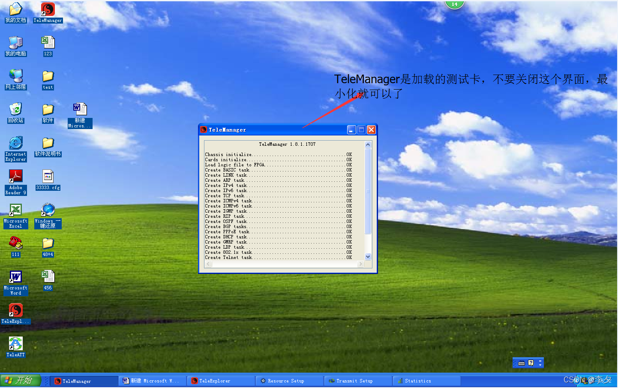
Task: Open the 我的电脑 desktop icon
Action: coord(15,45)
